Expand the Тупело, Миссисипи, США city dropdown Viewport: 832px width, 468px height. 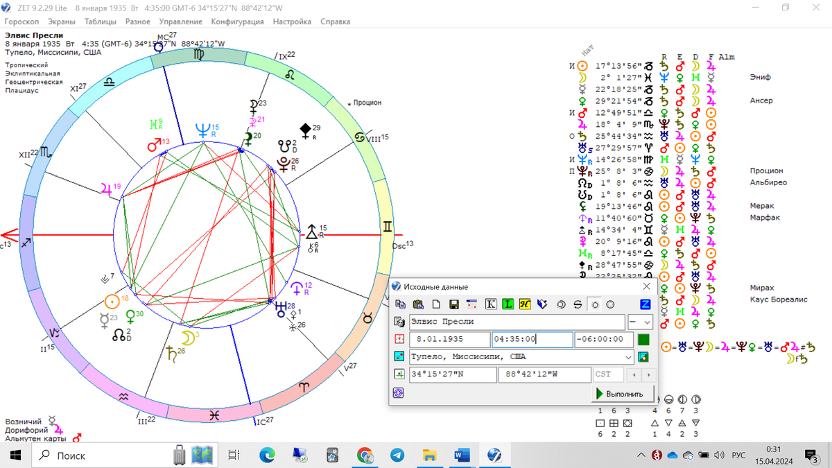coord(628,357)
